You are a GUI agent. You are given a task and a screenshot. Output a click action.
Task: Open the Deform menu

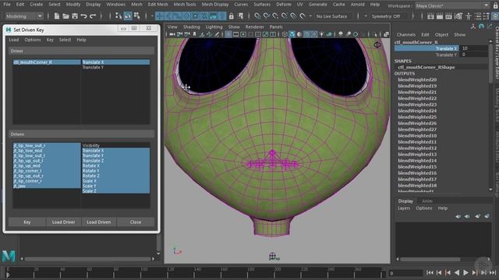(284, 5)
